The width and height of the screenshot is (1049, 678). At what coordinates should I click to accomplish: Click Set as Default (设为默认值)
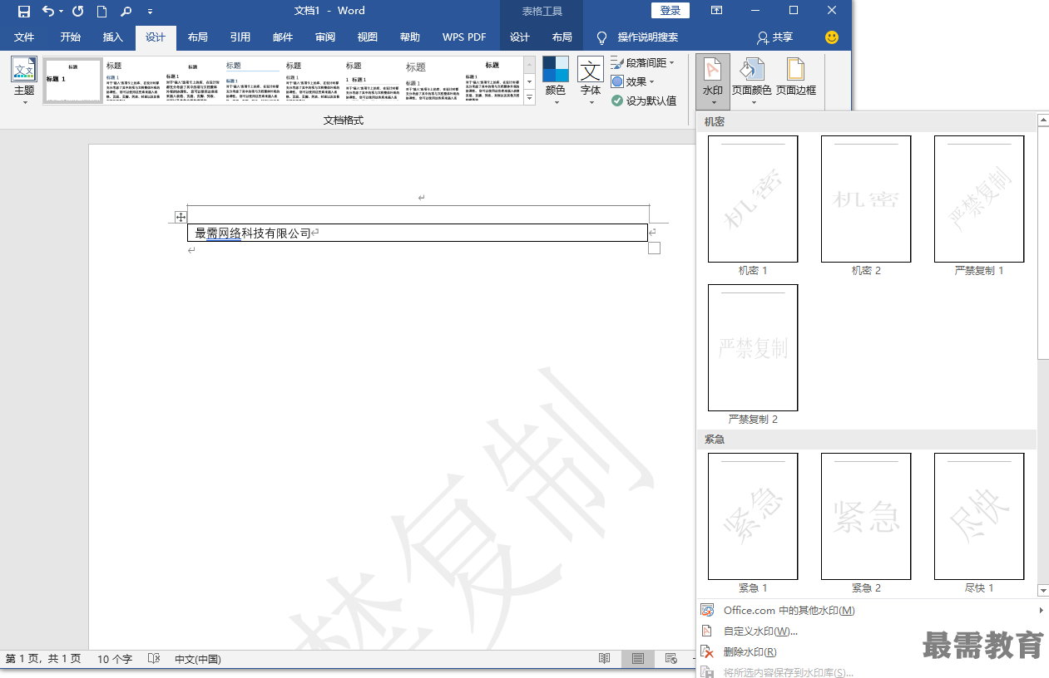point(644,101)
